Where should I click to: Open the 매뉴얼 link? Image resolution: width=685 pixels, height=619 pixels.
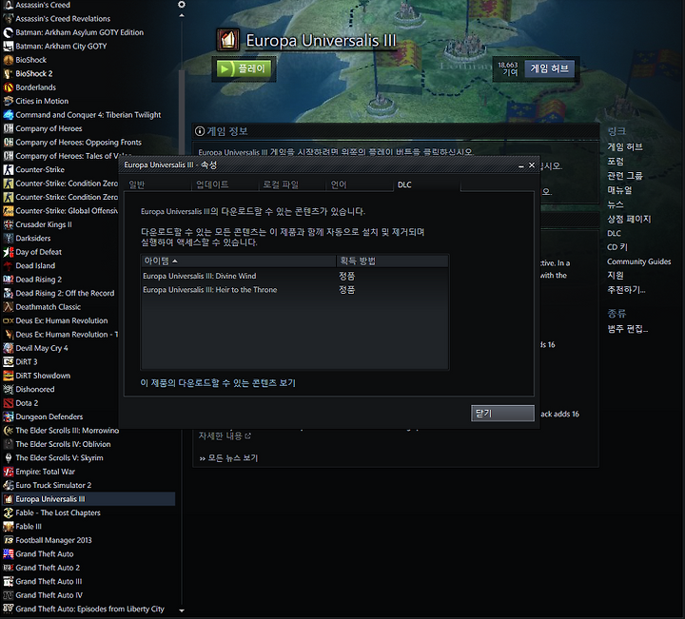pos(619,190)
